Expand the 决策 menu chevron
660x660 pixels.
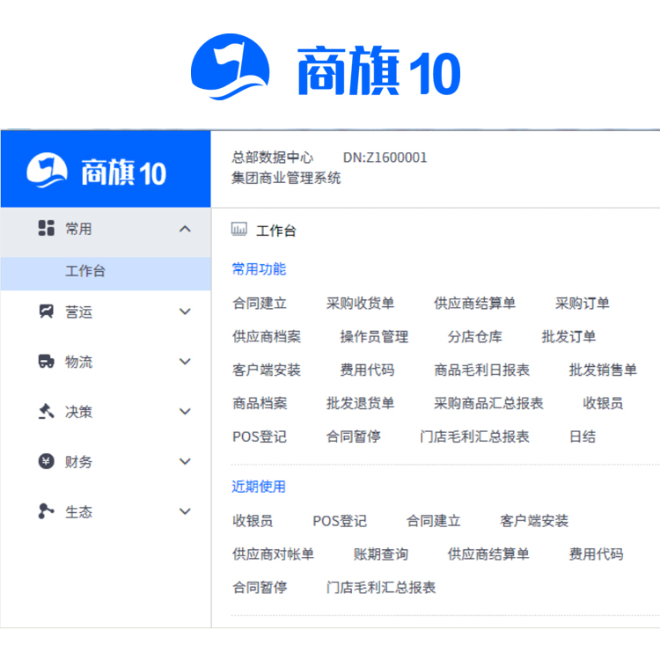pos(185,412)
